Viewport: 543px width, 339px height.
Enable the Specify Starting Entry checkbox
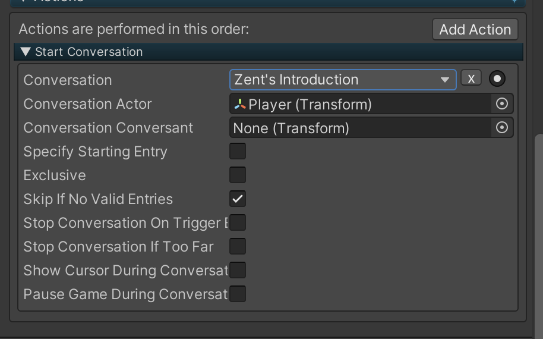click(238, 151)
